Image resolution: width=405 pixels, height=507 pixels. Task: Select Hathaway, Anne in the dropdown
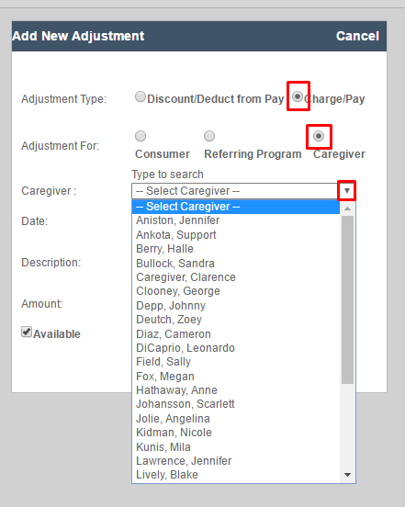[x=236, y=390]
